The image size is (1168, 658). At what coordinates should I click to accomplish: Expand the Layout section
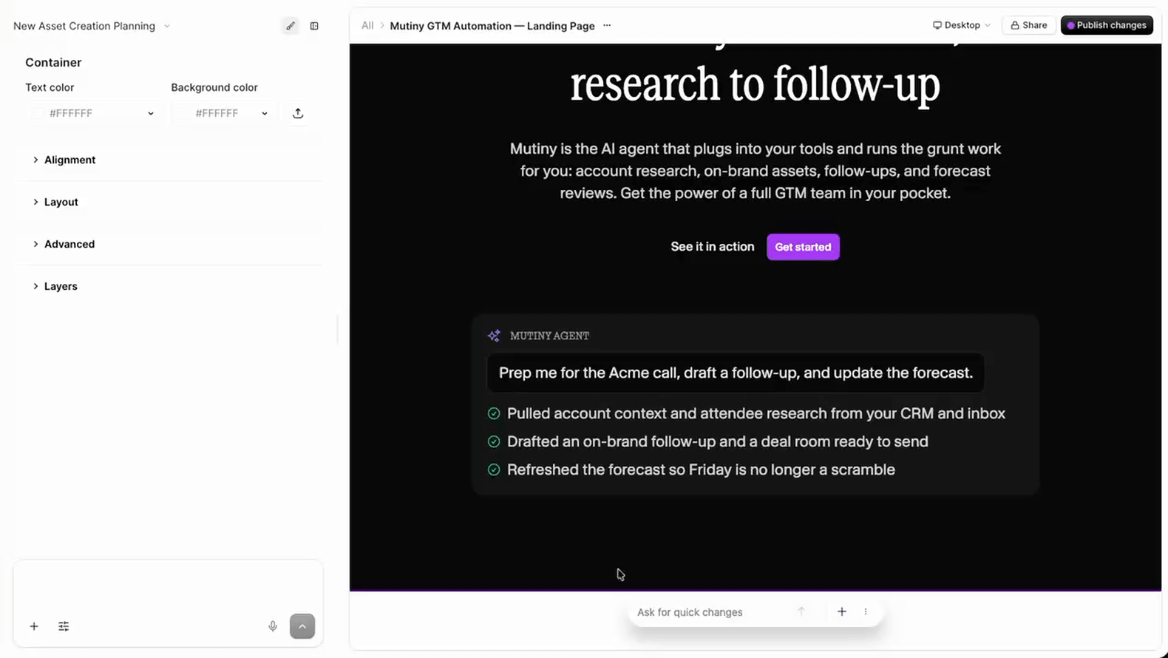55,202
